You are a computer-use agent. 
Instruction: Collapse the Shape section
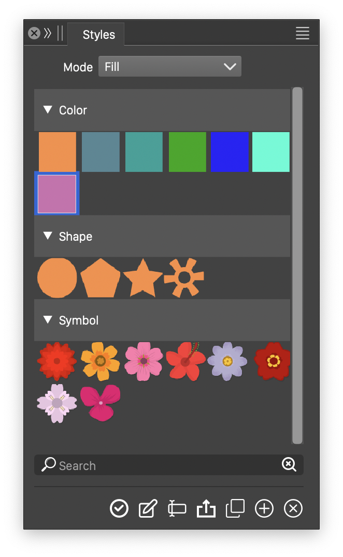[x=48, y=236]
